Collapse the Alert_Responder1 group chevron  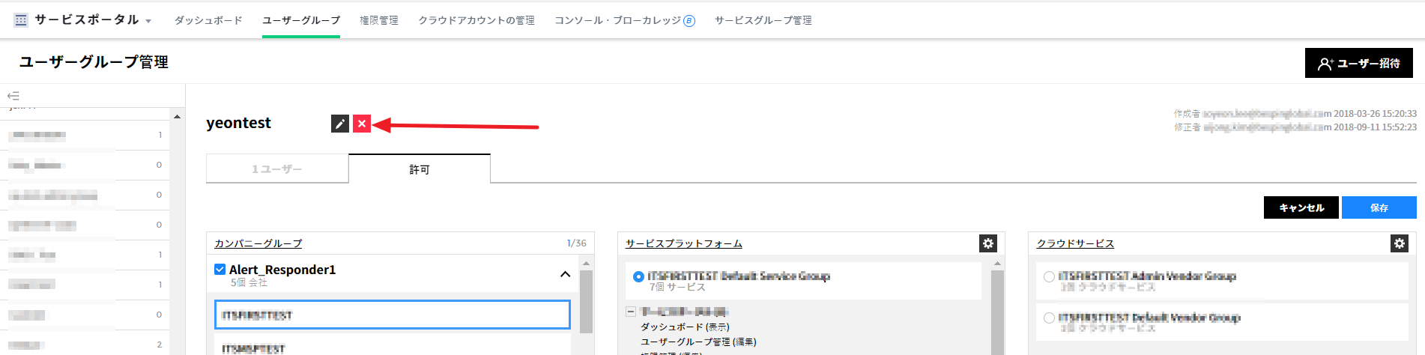pos(565,274)
